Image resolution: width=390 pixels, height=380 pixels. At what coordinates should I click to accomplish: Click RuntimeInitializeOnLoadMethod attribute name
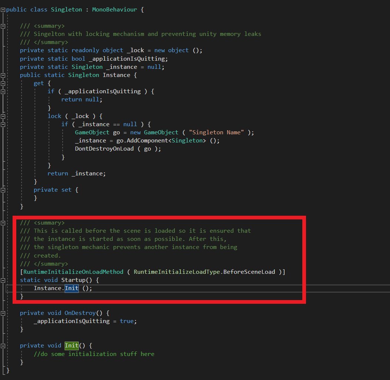[73, 272]
